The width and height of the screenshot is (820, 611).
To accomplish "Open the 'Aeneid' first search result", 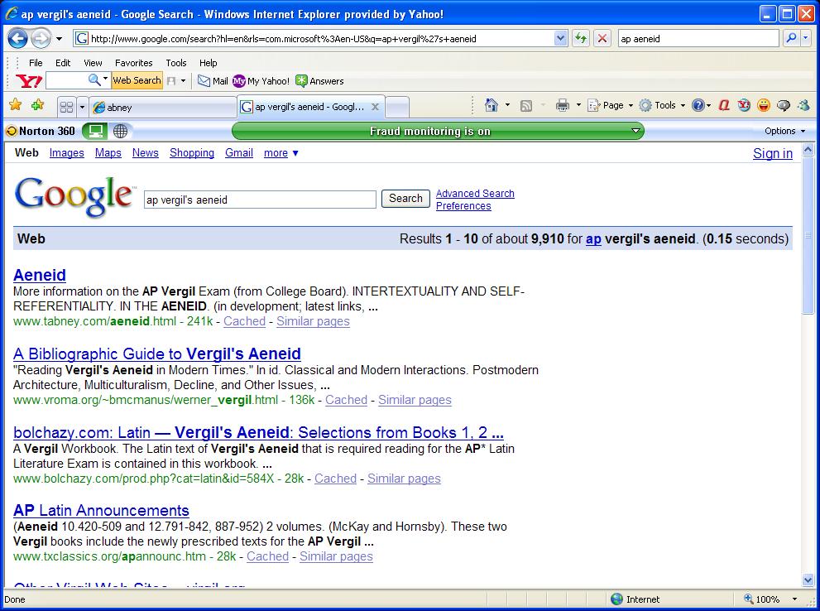I will coord(40,275).
